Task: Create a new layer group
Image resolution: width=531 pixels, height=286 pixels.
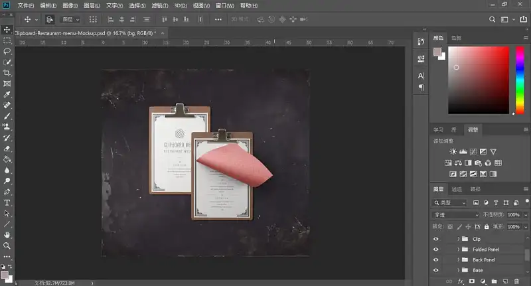Action: (494, 281)
